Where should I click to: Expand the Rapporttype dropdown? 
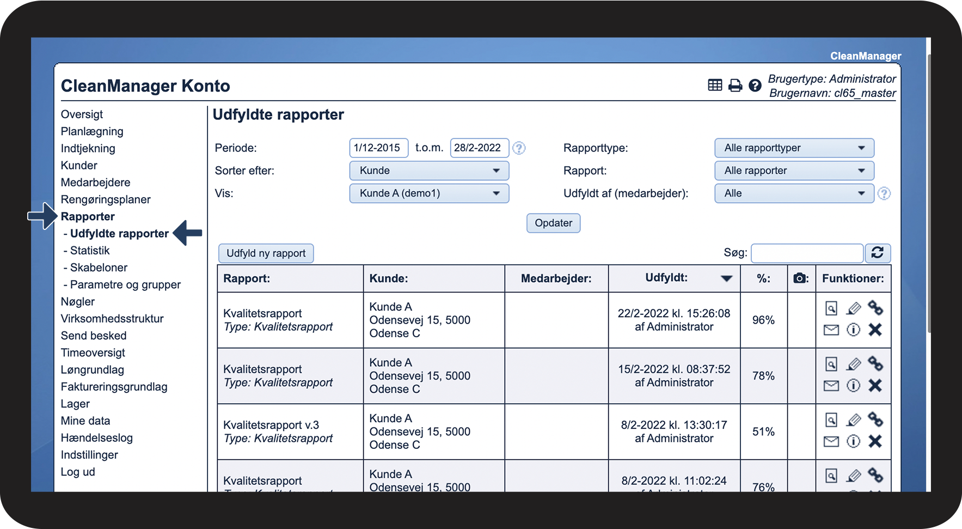(x=794, y=148)
